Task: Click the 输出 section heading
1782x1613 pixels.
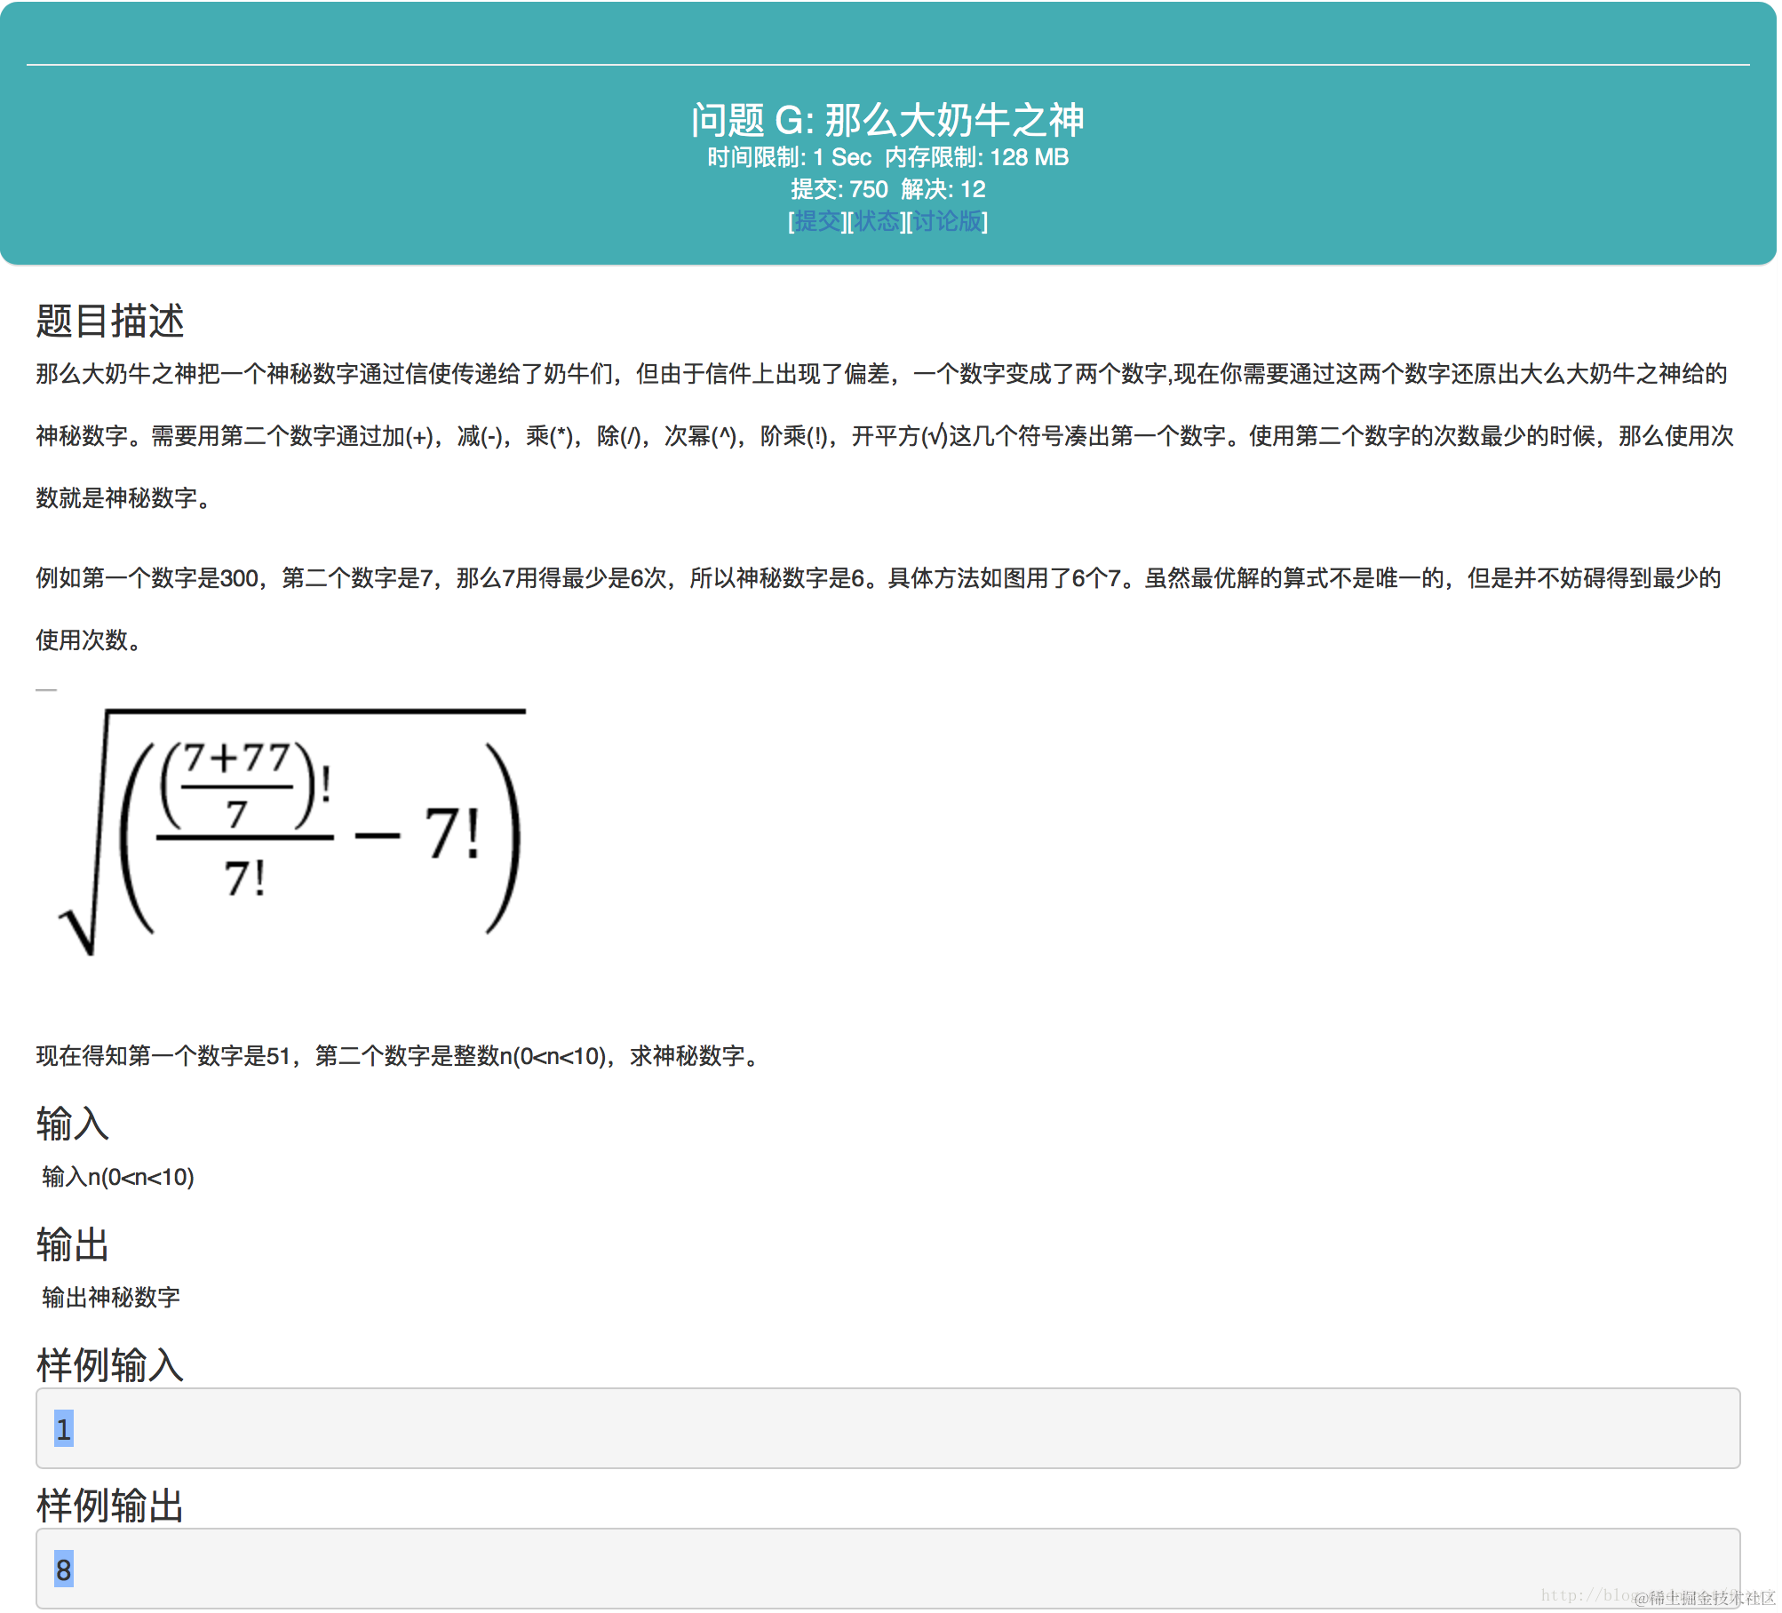Action: (x=71, y=1245)
